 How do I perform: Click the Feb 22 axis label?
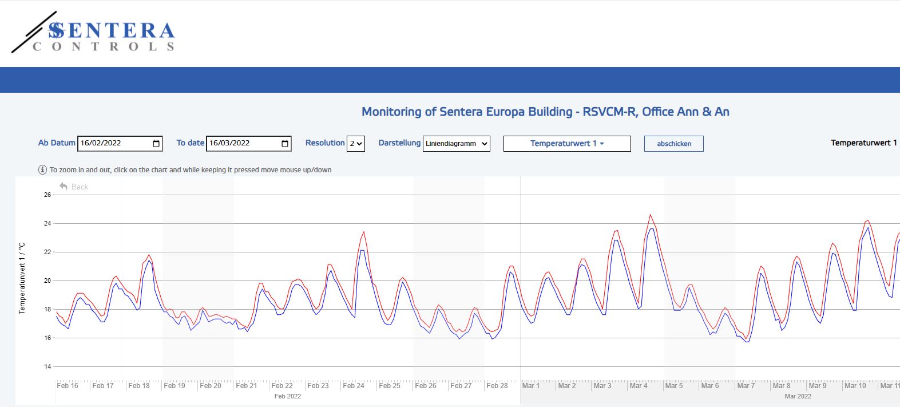point(282,386)
